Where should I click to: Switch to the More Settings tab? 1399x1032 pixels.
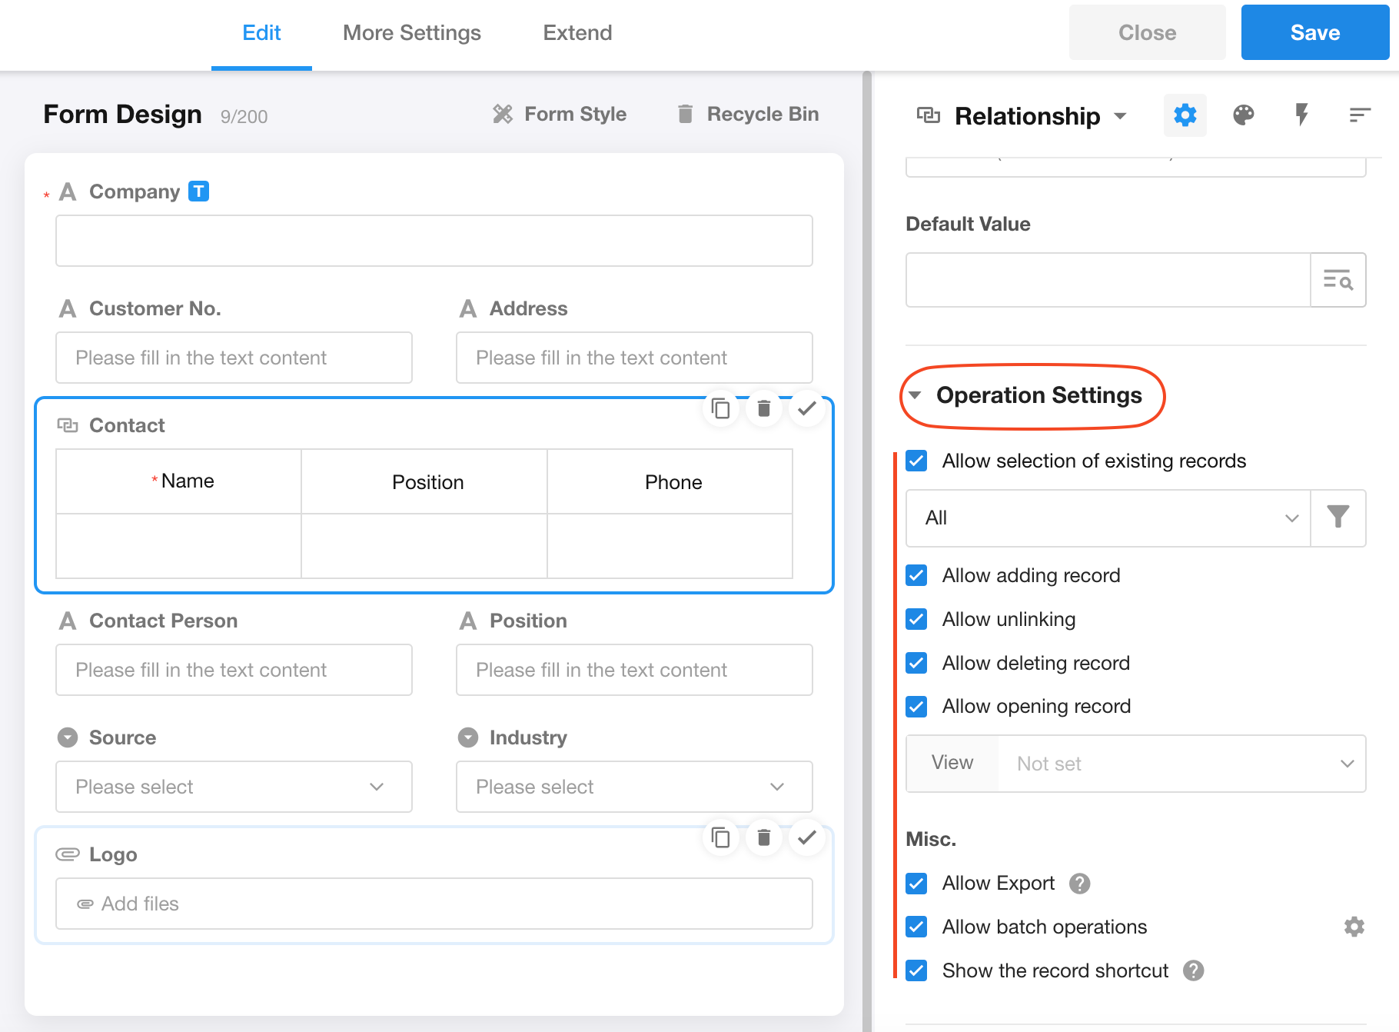tap(411, 33)
